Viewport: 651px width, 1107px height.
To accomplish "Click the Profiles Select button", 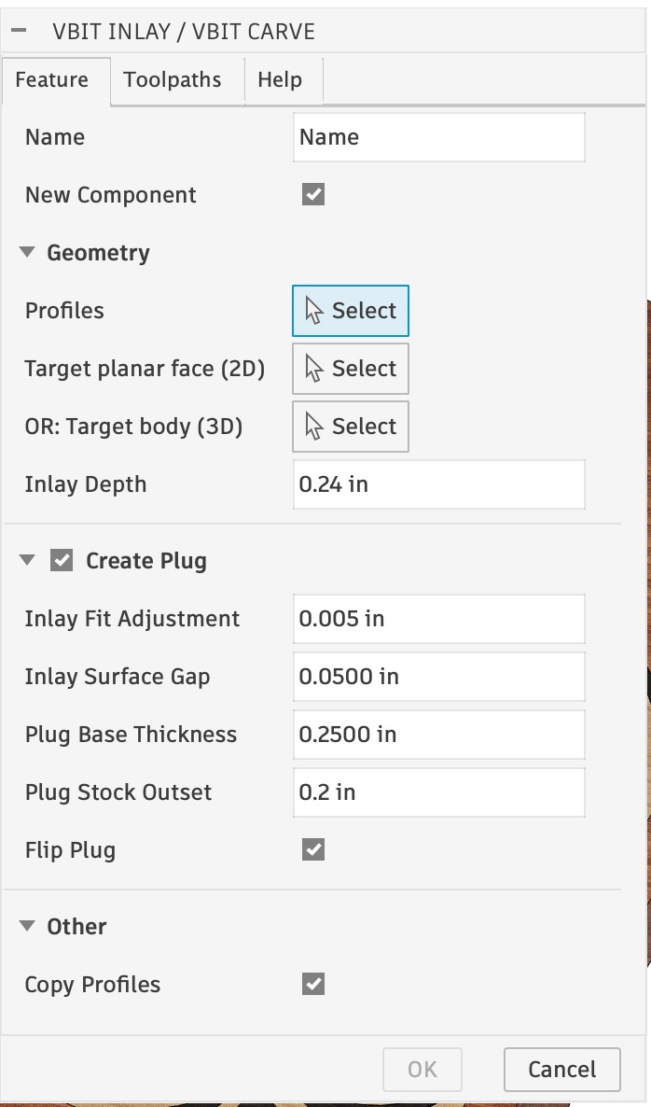I will (351, 311).
